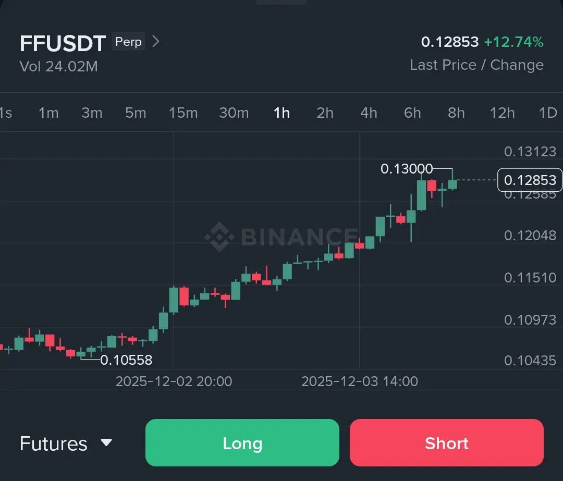The height and width of the screenshot is (481, 563).
Task: Select the 1D interval tab
Action: pyautogui.click(x=548, y=113)
